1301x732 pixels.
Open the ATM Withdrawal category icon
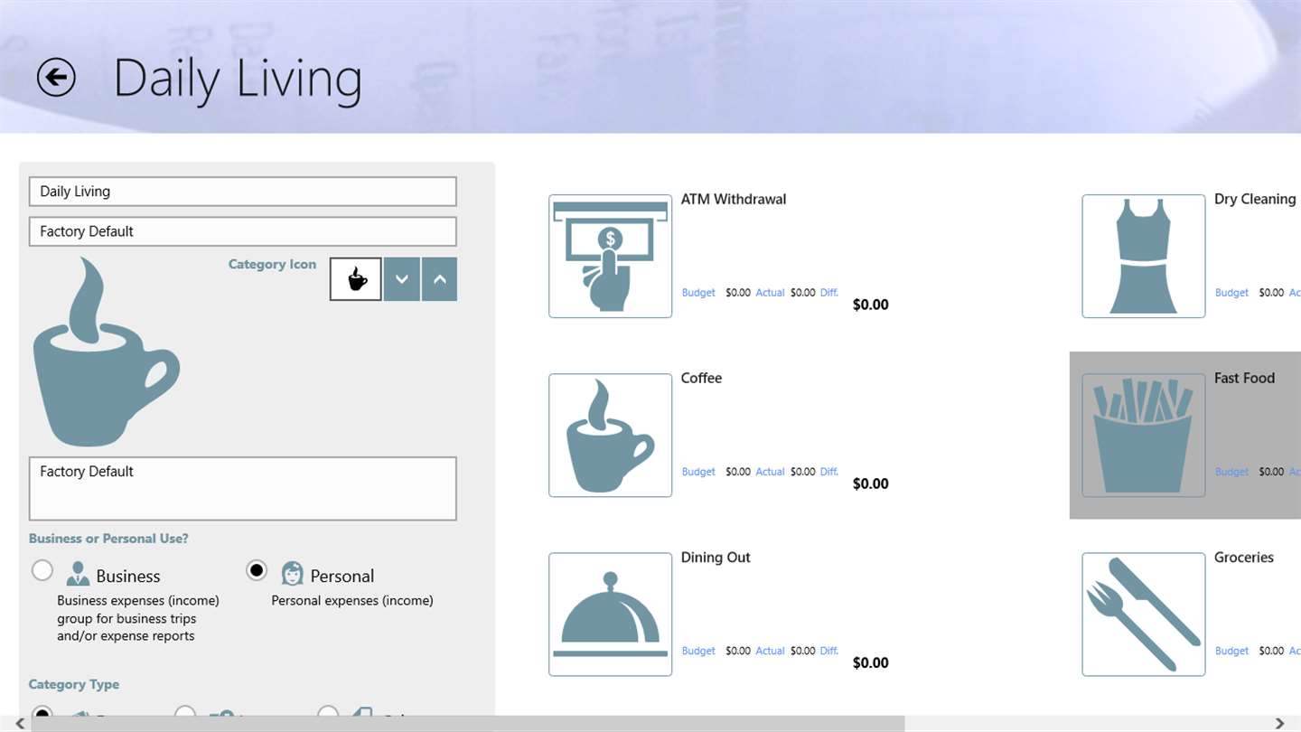[611, 257]
